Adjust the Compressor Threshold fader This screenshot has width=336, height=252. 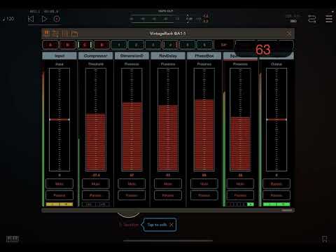point(96,120)
